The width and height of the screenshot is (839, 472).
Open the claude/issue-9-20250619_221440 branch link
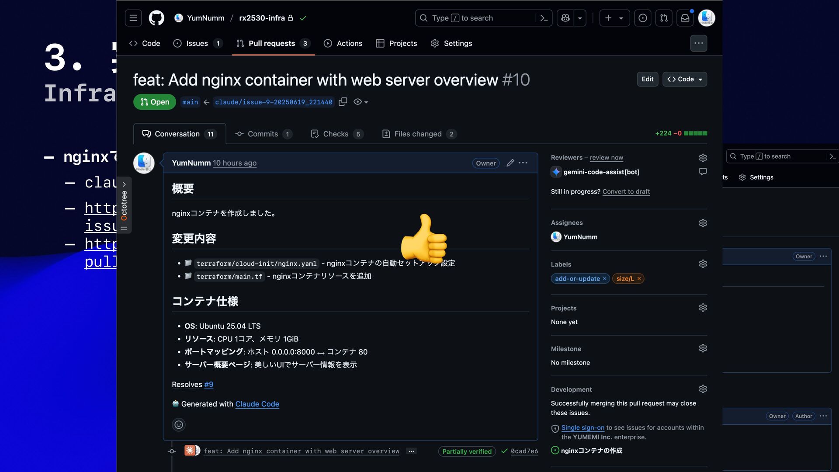pos(274,102)
